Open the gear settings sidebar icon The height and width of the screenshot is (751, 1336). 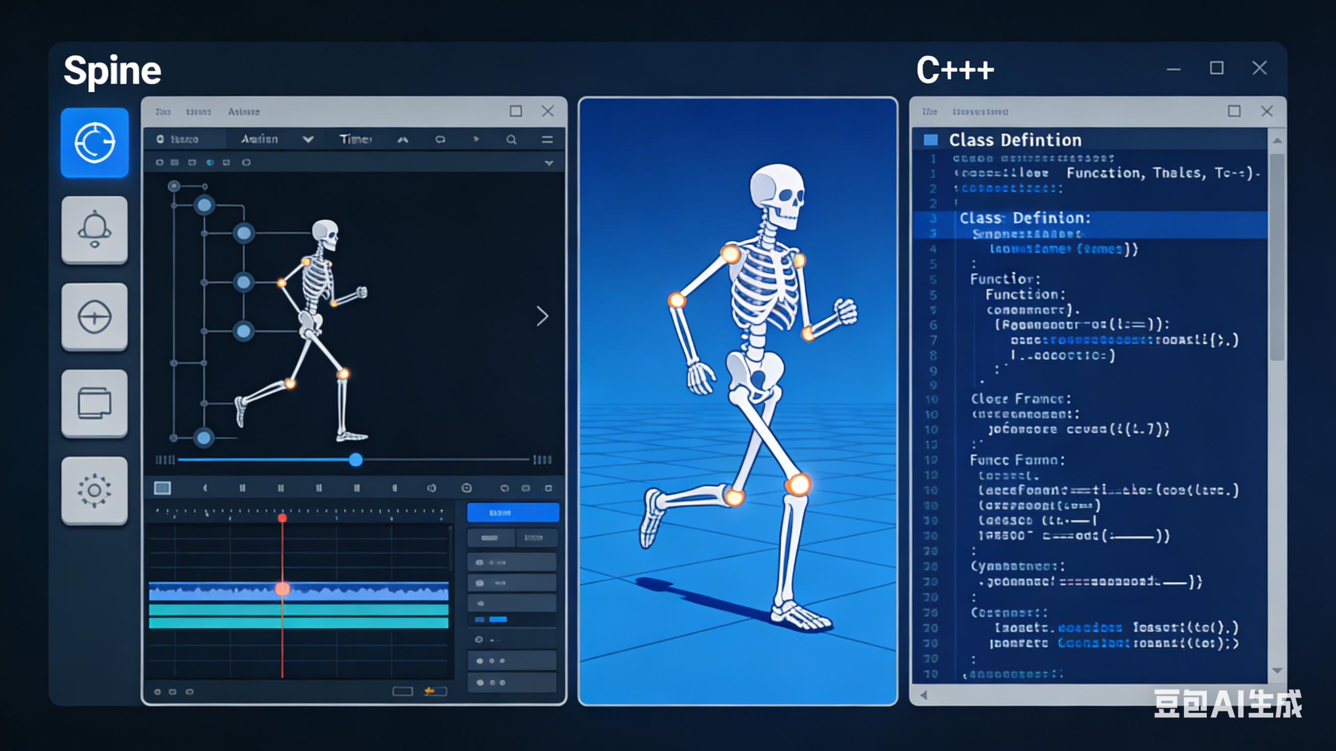pyautogui.click(x=94, y=490)
